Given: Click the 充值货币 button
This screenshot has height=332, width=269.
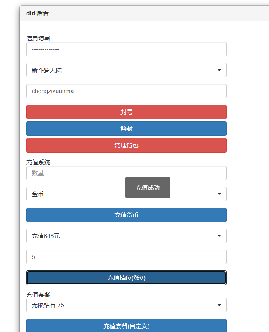Looking at the screenshot, I should pyautogui.click(x=126, y=215).
